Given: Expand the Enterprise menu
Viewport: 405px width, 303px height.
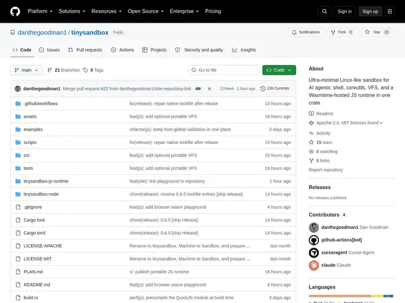Looking at the screenshot, I should (184, 11).
